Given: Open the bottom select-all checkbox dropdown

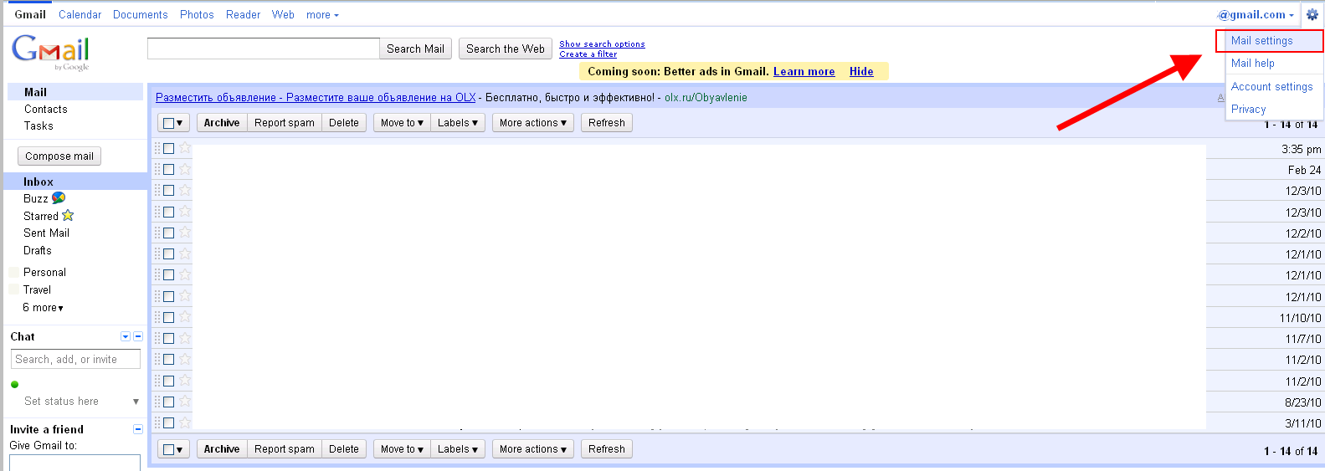Looking at the screenshot, I should coord(173,449).
